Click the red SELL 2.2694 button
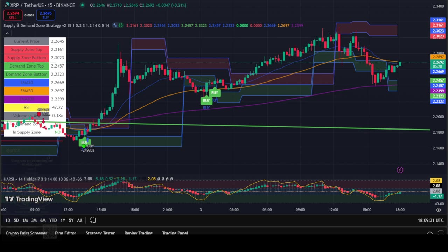The height and width of the screenshot is (252, 448). 13,15
